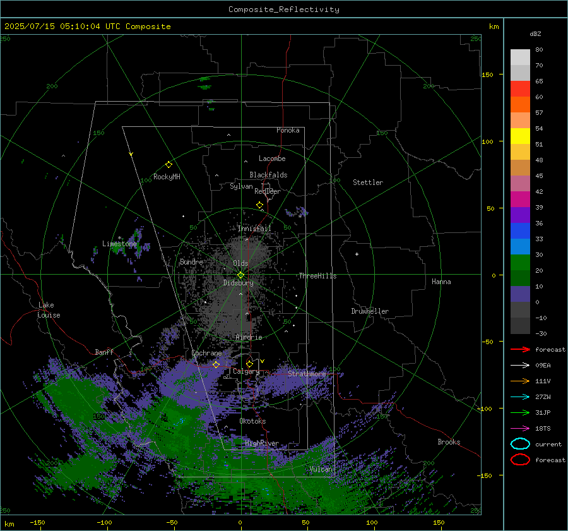Click the HighRiver label
The width and height of the screenshot is (568, 531).
pyautogui.click(x=262, y=443)
